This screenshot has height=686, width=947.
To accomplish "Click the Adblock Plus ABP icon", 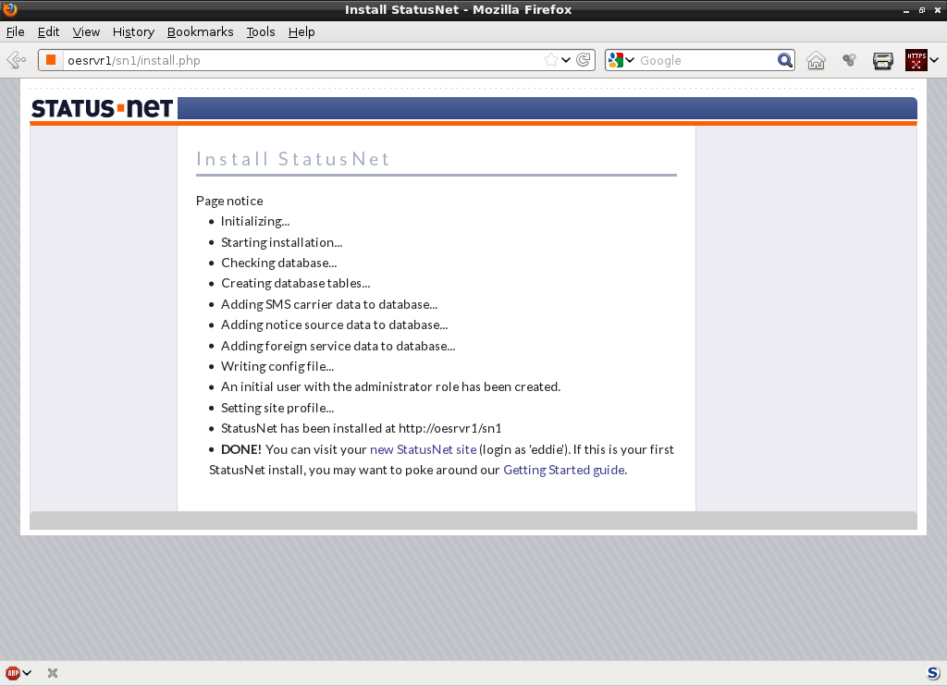I will [13, 673].
